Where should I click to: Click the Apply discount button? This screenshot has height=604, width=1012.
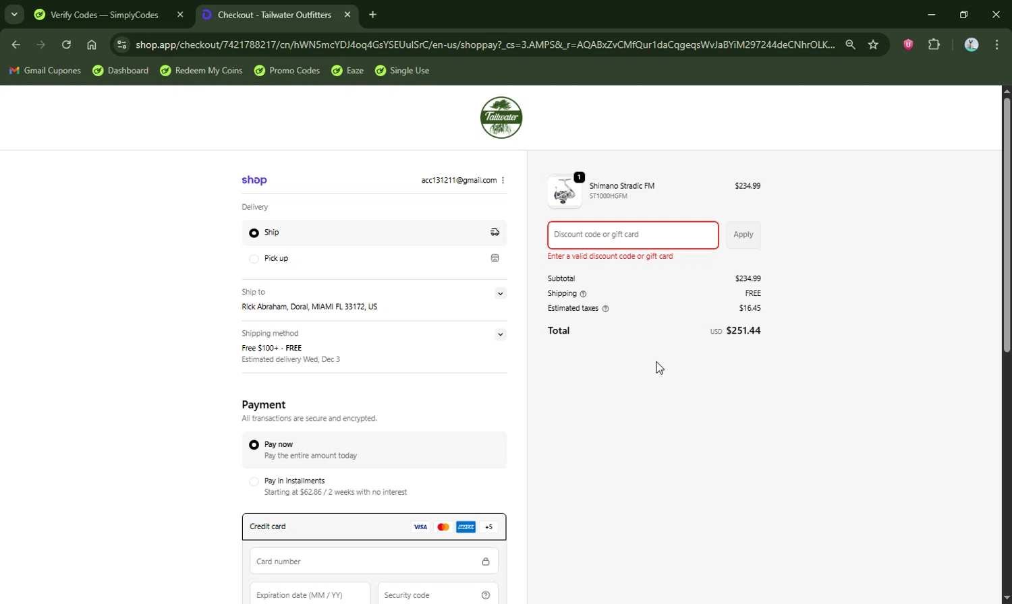click(x=743, y=235)
